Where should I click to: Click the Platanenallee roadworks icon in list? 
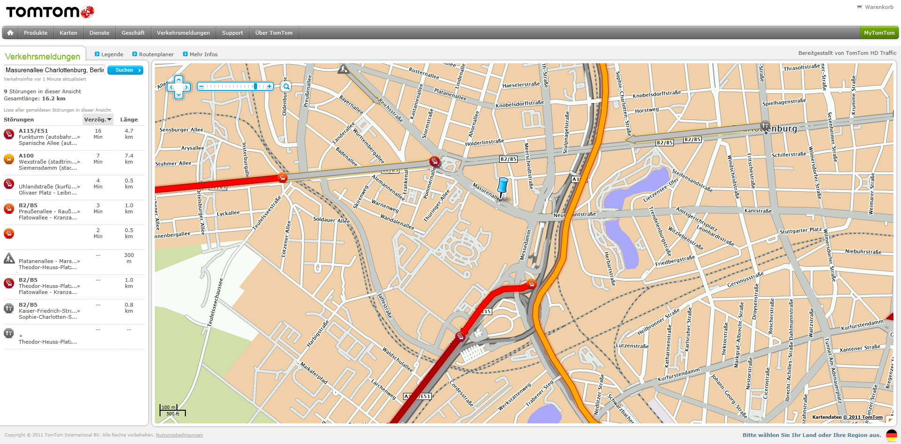(9, 258)
